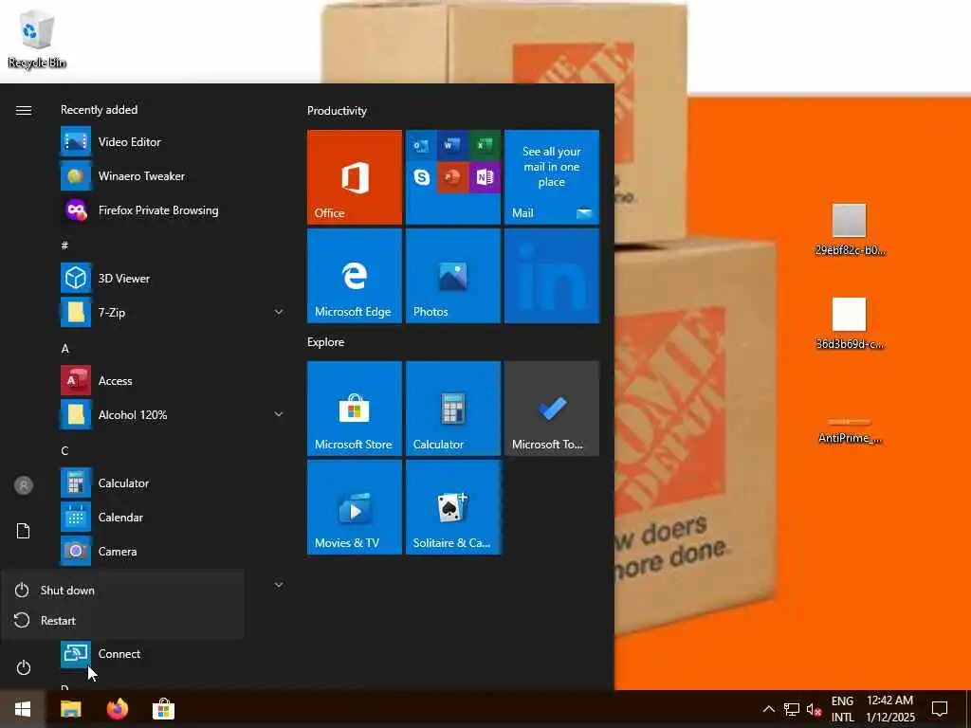This screenshot has height=728, width=971.
Task: Expand the folder chevron beside Shut down
Action: [x=279, y=585]
